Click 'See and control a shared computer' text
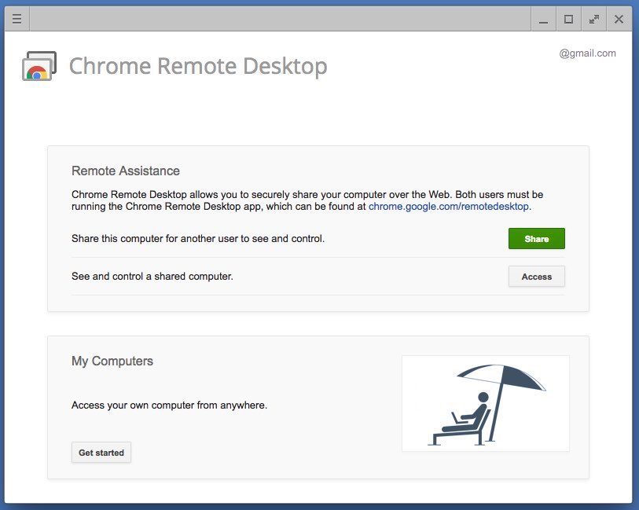The image size is (639, 510). pos(152,276)
